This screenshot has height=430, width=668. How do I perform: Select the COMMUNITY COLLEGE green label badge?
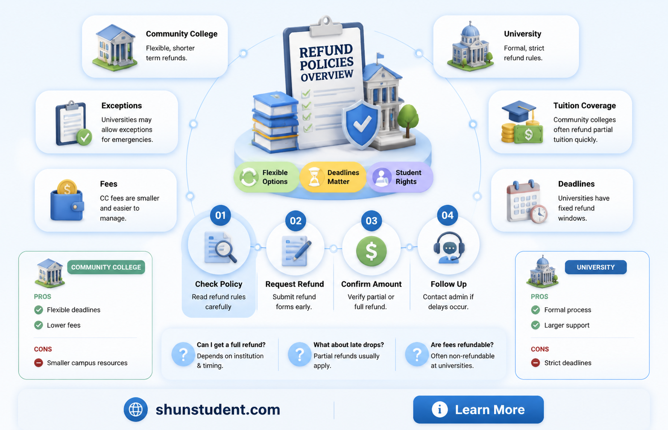(106, 267)
